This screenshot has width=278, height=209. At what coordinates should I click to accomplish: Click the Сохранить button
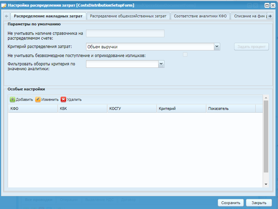[231, 203]
